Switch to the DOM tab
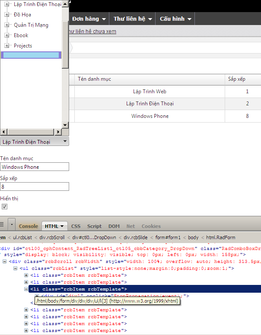 pyautogui.click(x=114, y=226)
